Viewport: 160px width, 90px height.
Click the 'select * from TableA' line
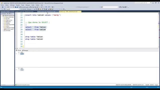(x=35, y=27)
